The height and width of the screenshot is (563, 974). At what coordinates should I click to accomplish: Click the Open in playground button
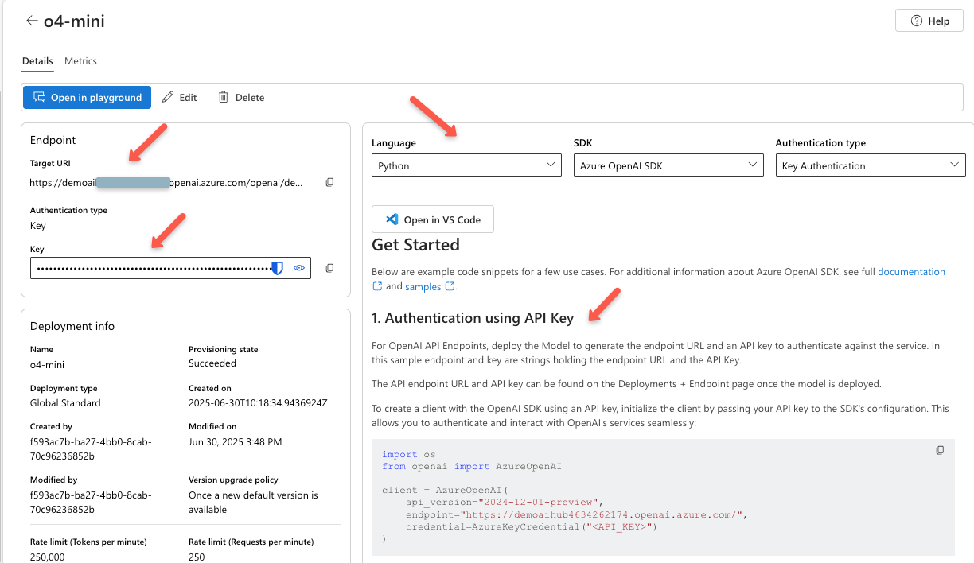coord(87,97)
